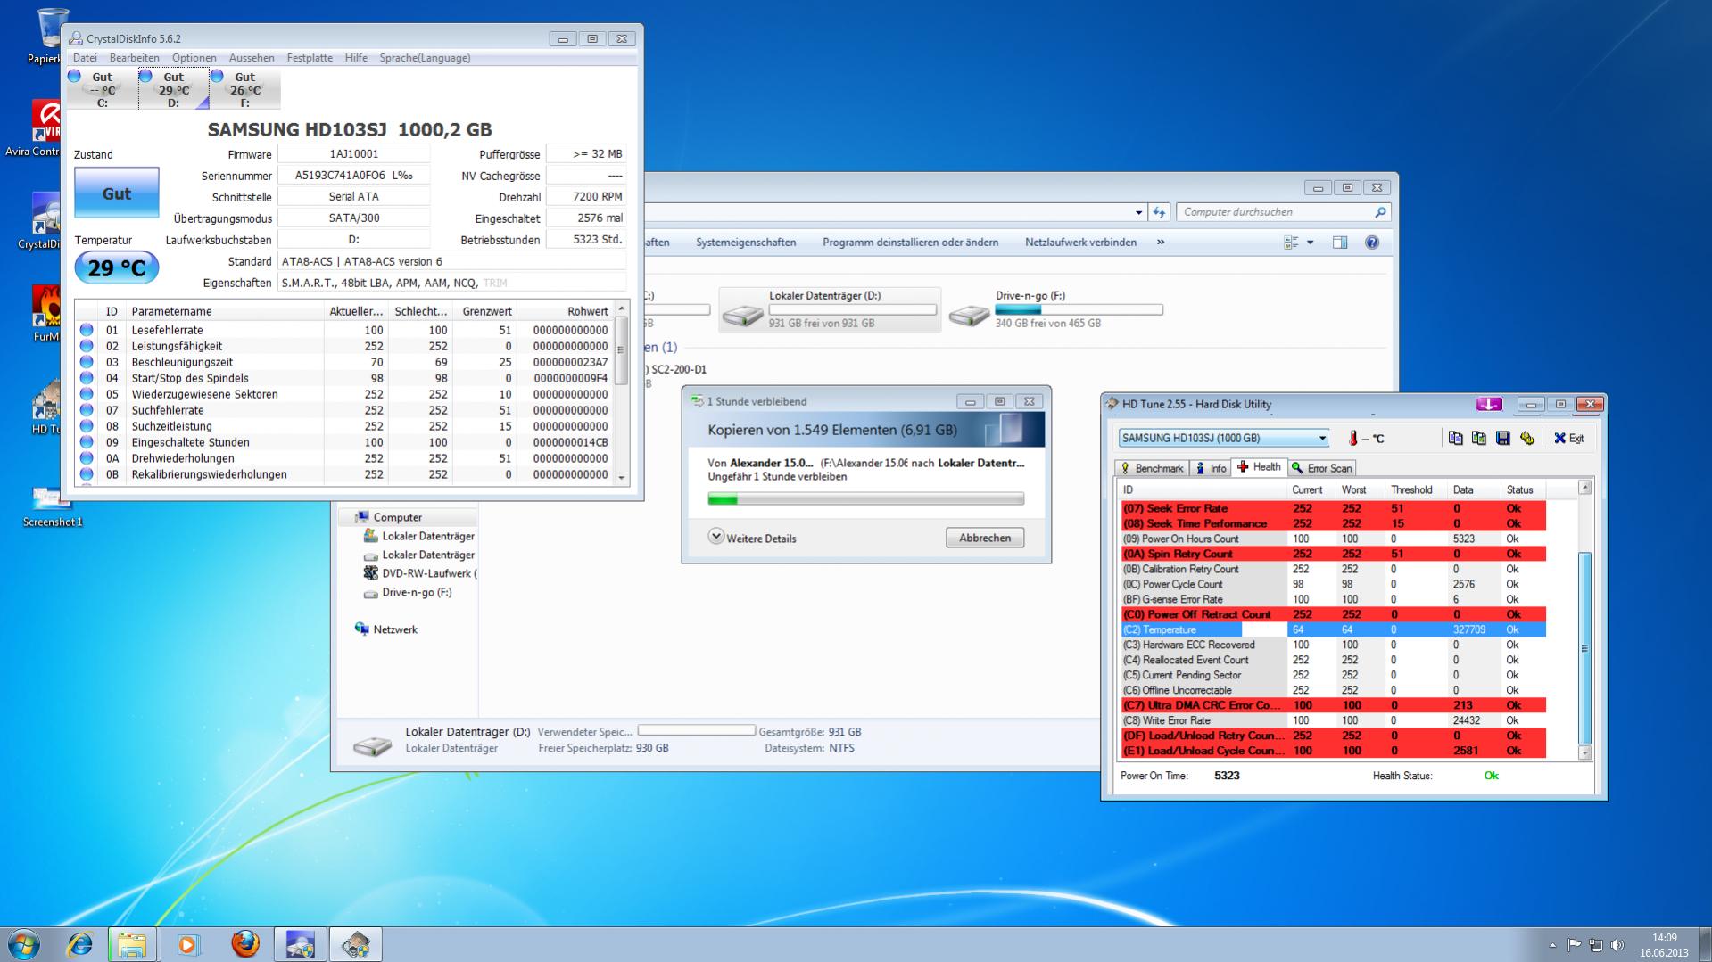Click the Gut health status button
This screenshot has height=962, width=1712.
tap(117, 193)
